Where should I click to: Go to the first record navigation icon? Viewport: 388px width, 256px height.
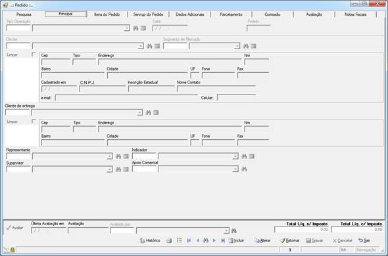pos(189,240)
